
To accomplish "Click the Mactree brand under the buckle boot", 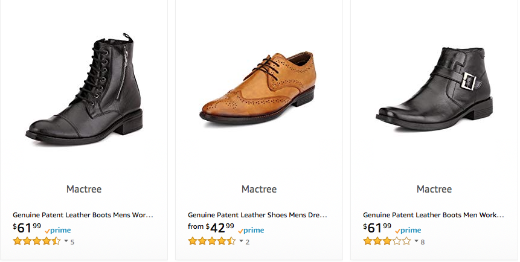I will (434, 189).
